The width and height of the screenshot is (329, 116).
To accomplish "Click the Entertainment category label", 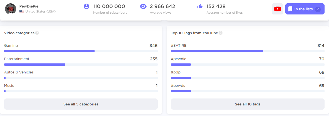I will [x=17, y=59].
